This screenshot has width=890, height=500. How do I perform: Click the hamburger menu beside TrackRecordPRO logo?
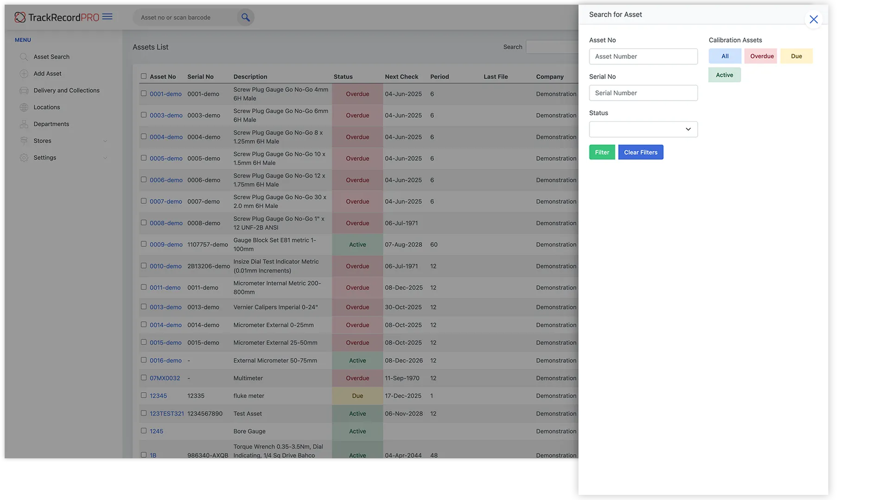[x=108, y=17]
